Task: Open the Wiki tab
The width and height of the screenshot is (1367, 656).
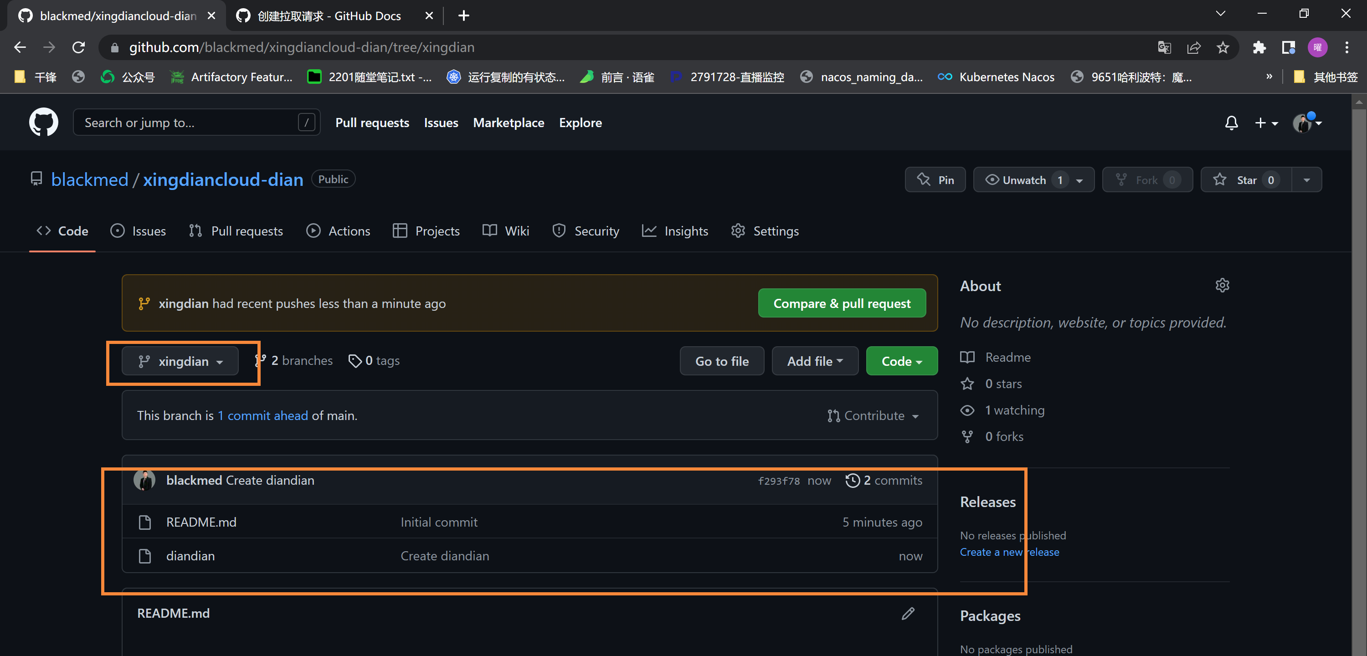Action: [506, 231]
